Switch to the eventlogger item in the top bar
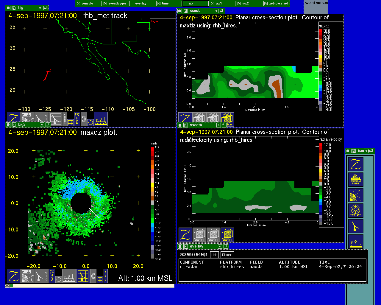This screenshot has width=381, height=305. pyautogui.click(x=115, y=4)
